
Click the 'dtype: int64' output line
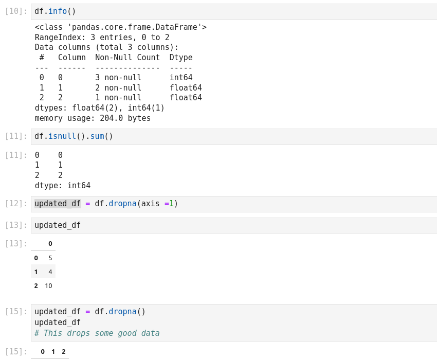[62, 186]
